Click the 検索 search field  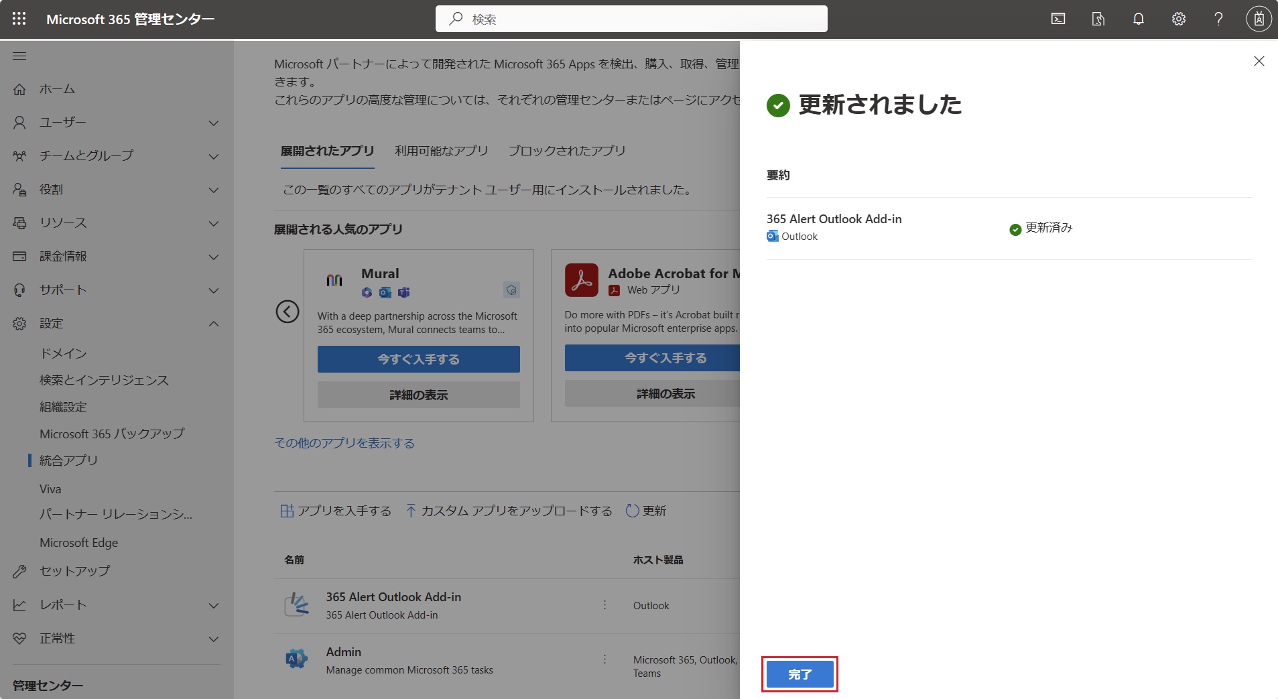[631, 19]
